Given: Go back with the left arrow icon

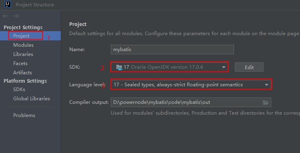Looking at the screenshot, I should (x=5, y=16).
